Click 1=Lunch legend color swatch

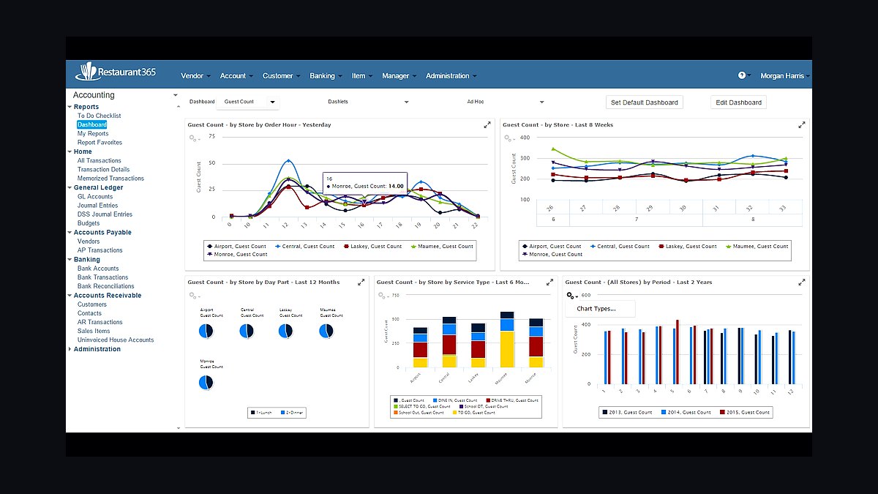click(253, 413)
